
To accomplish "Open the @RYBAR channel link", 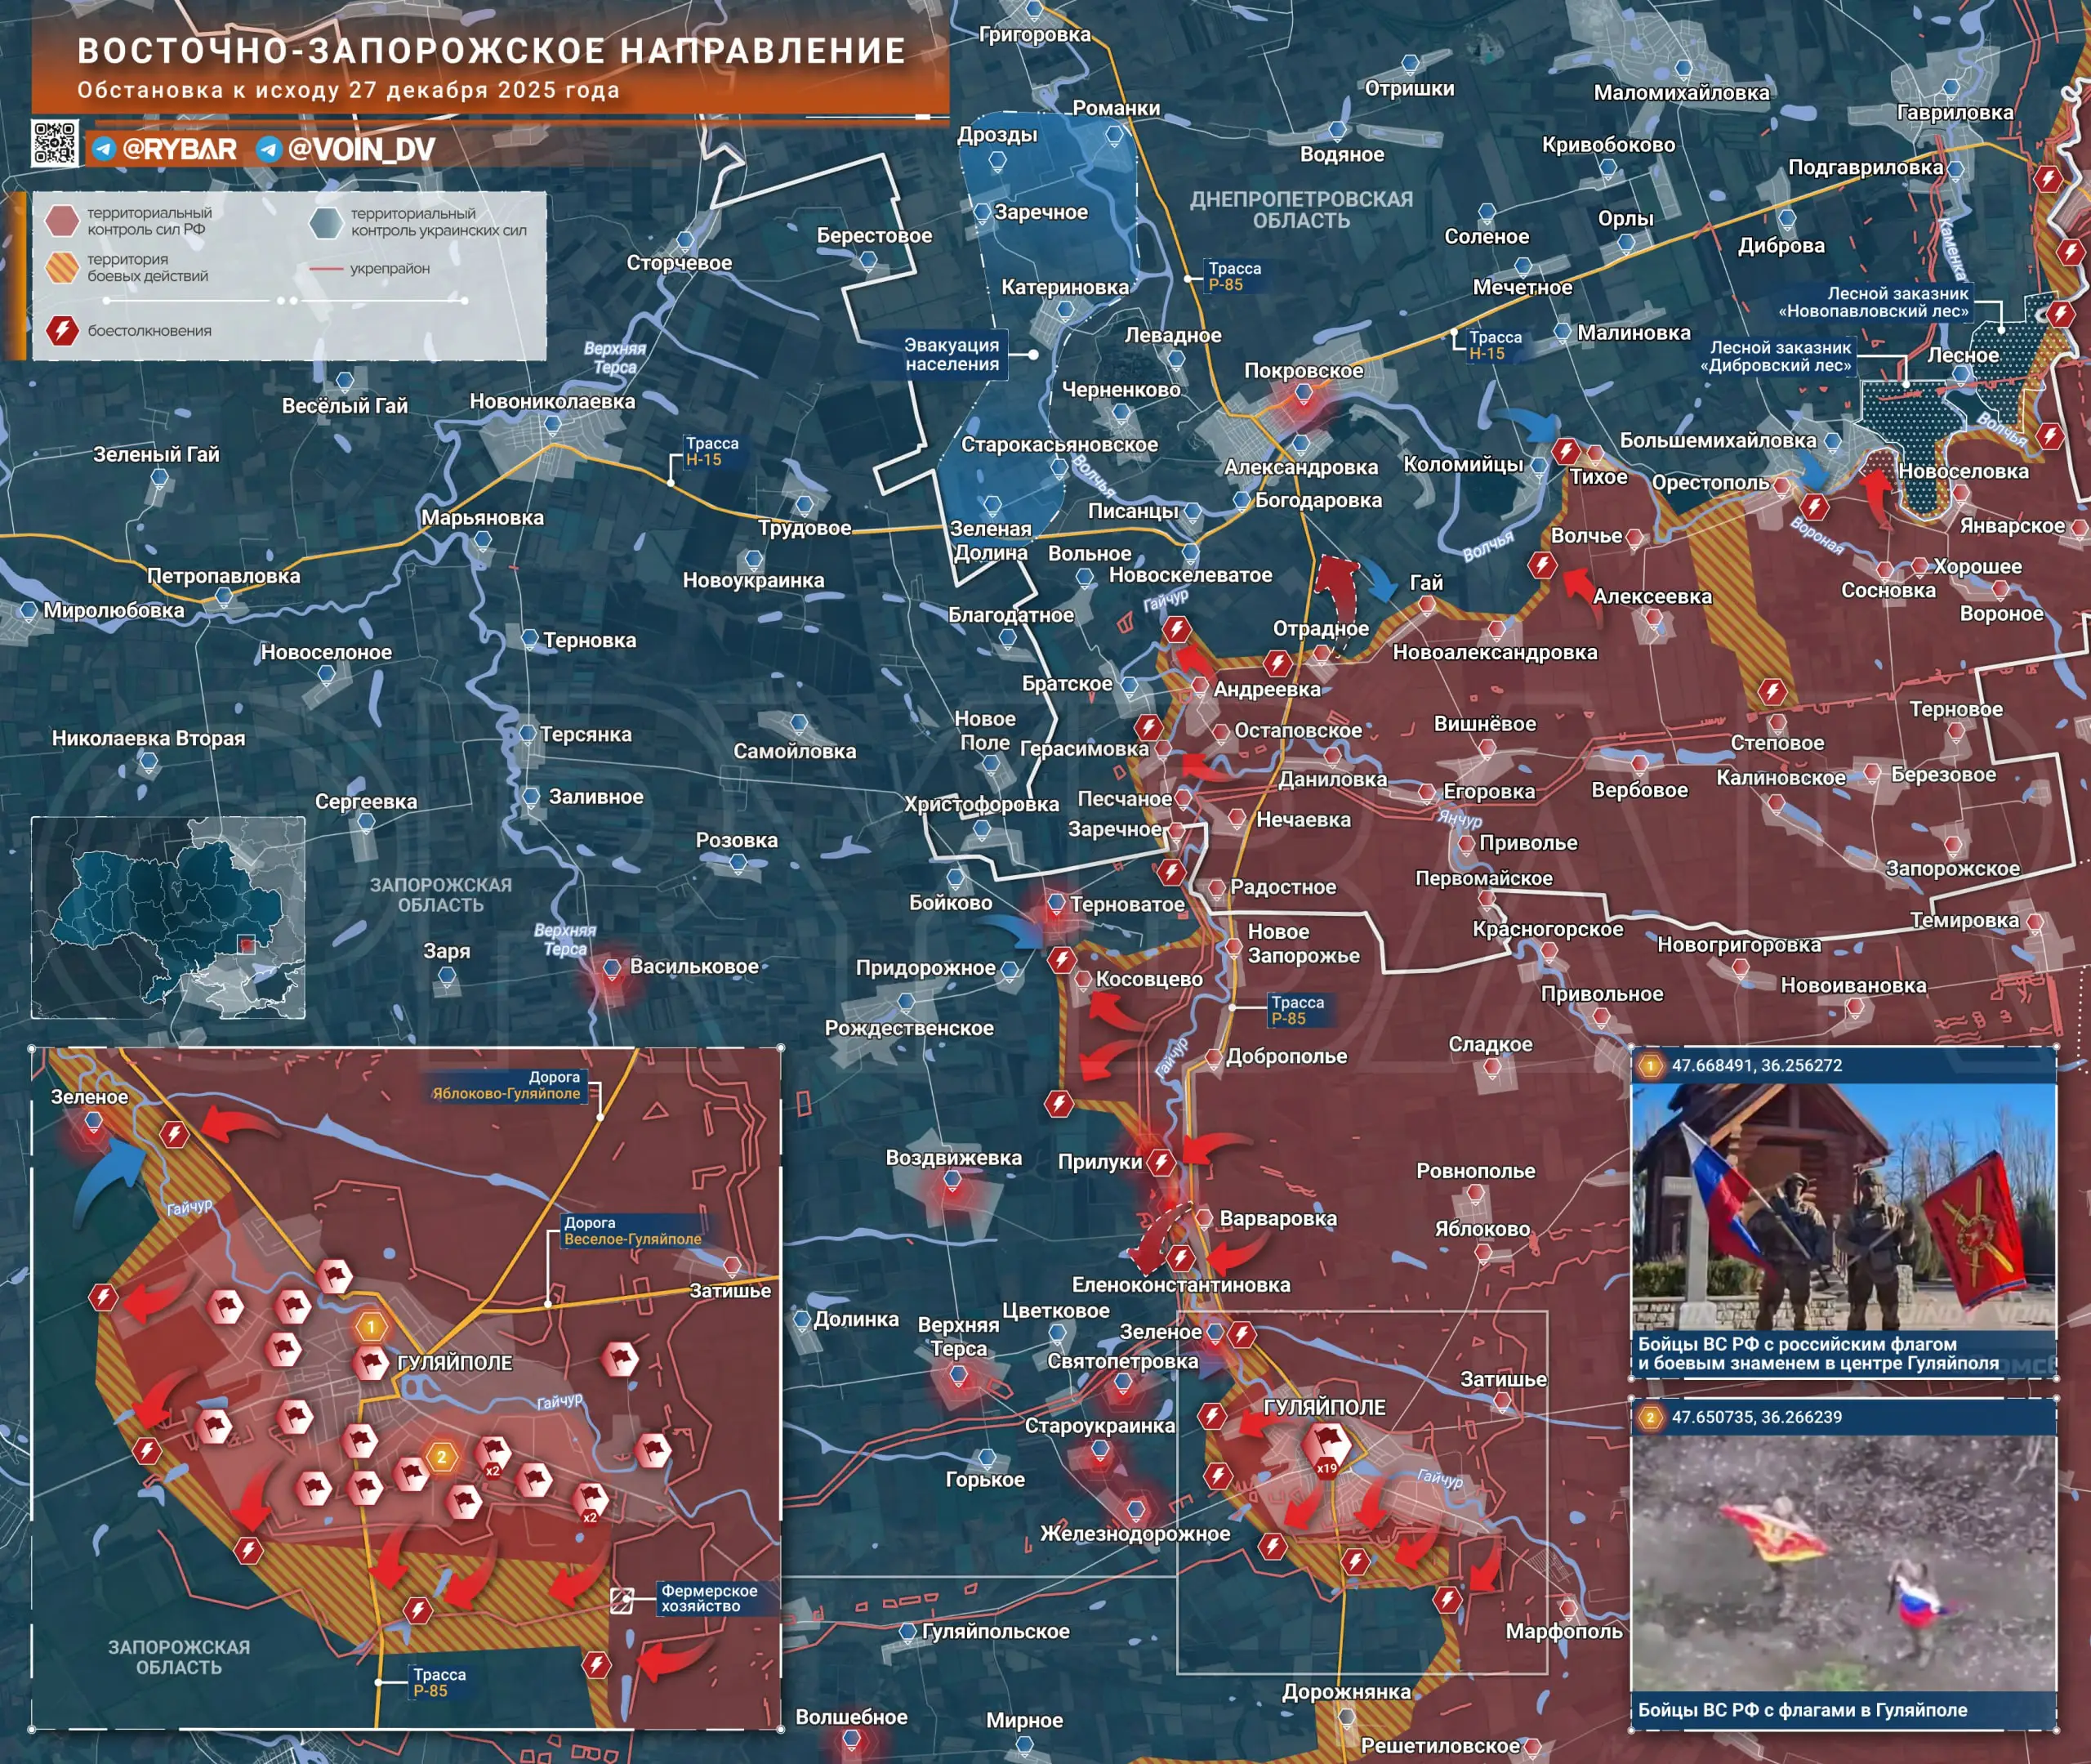I will pos(179,150).
